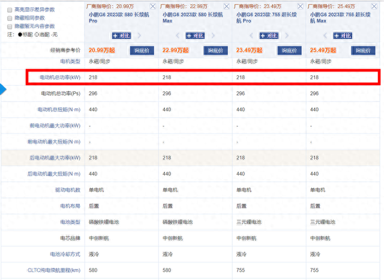Move 755 超长续航 Max column left
The width and height of the screenshot is (384, 280).
tap(325, 36)
